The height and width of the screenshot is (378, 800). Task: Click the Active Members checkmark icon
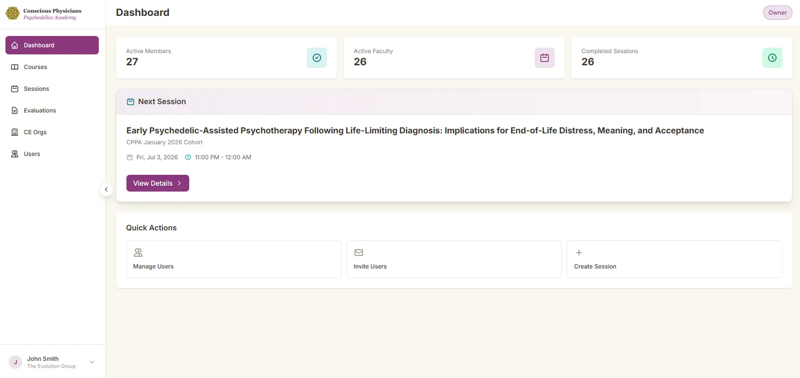click(x=317, y=58)
